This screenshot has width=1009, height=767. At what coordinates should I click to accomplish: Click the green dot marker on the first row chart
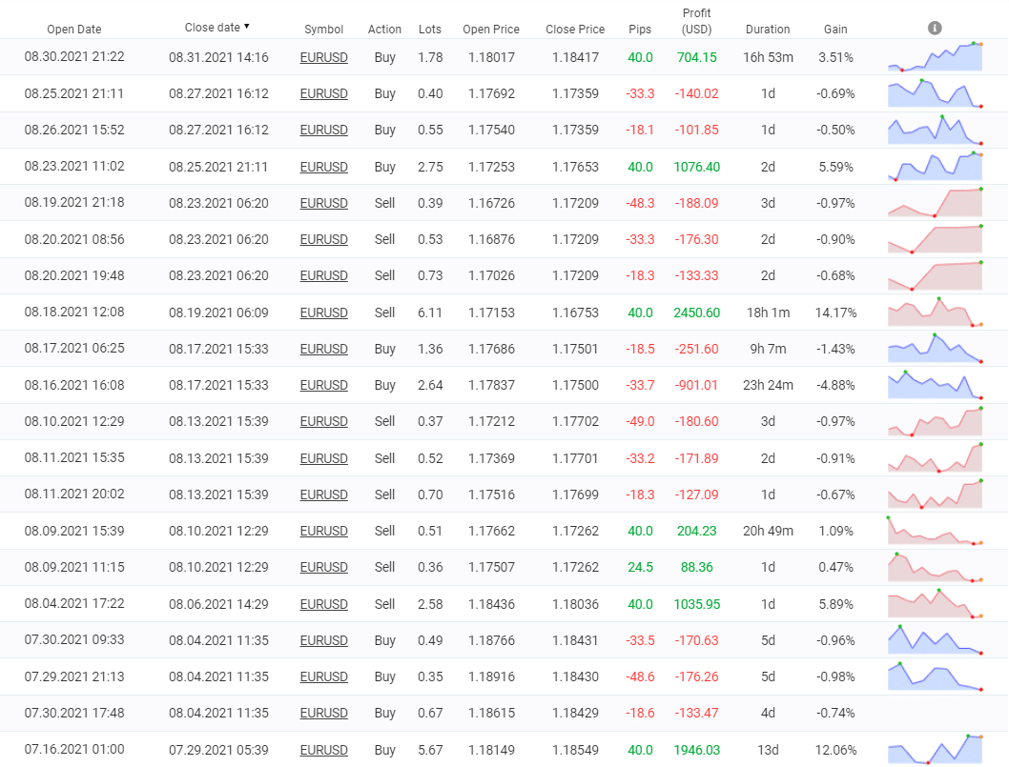[975, 45]
